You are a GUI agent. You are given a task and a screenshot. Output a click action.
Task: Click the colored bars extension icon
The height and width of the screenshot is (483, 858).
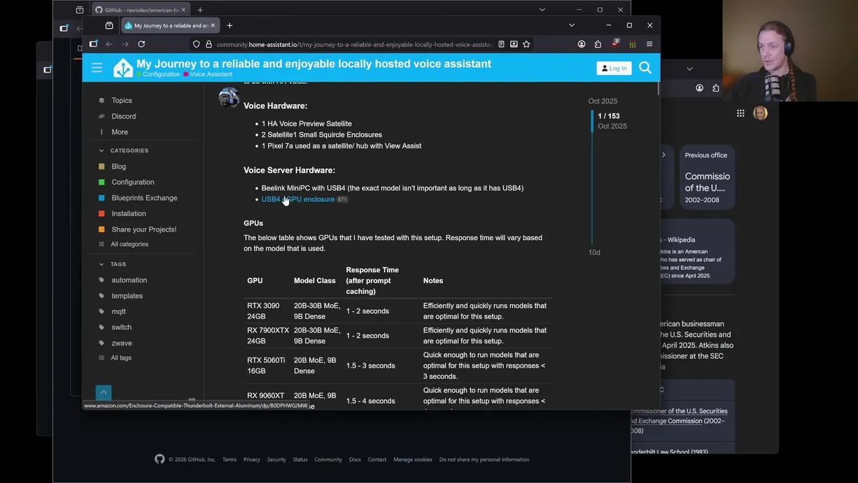coord(632,44)
